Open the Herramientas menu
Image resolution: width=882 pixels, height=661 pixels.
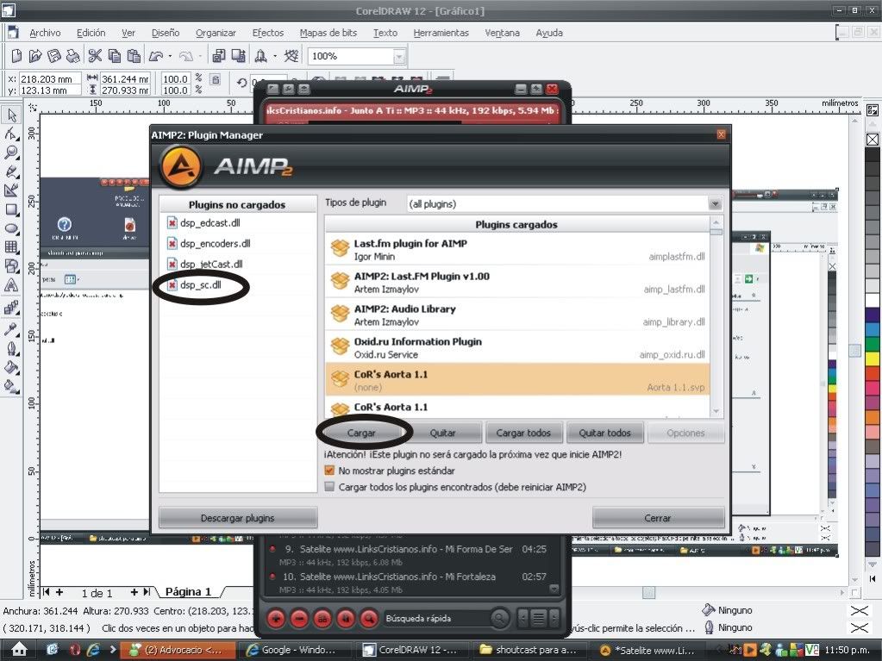tap(441, 33)
